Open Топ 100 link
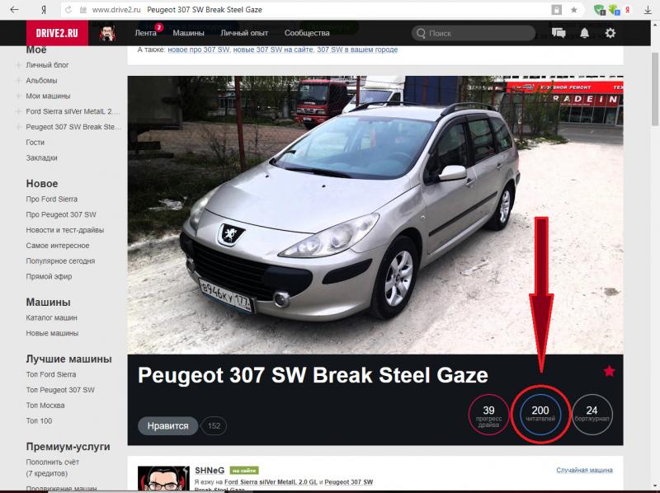660x493 pixels. point(39,420)
